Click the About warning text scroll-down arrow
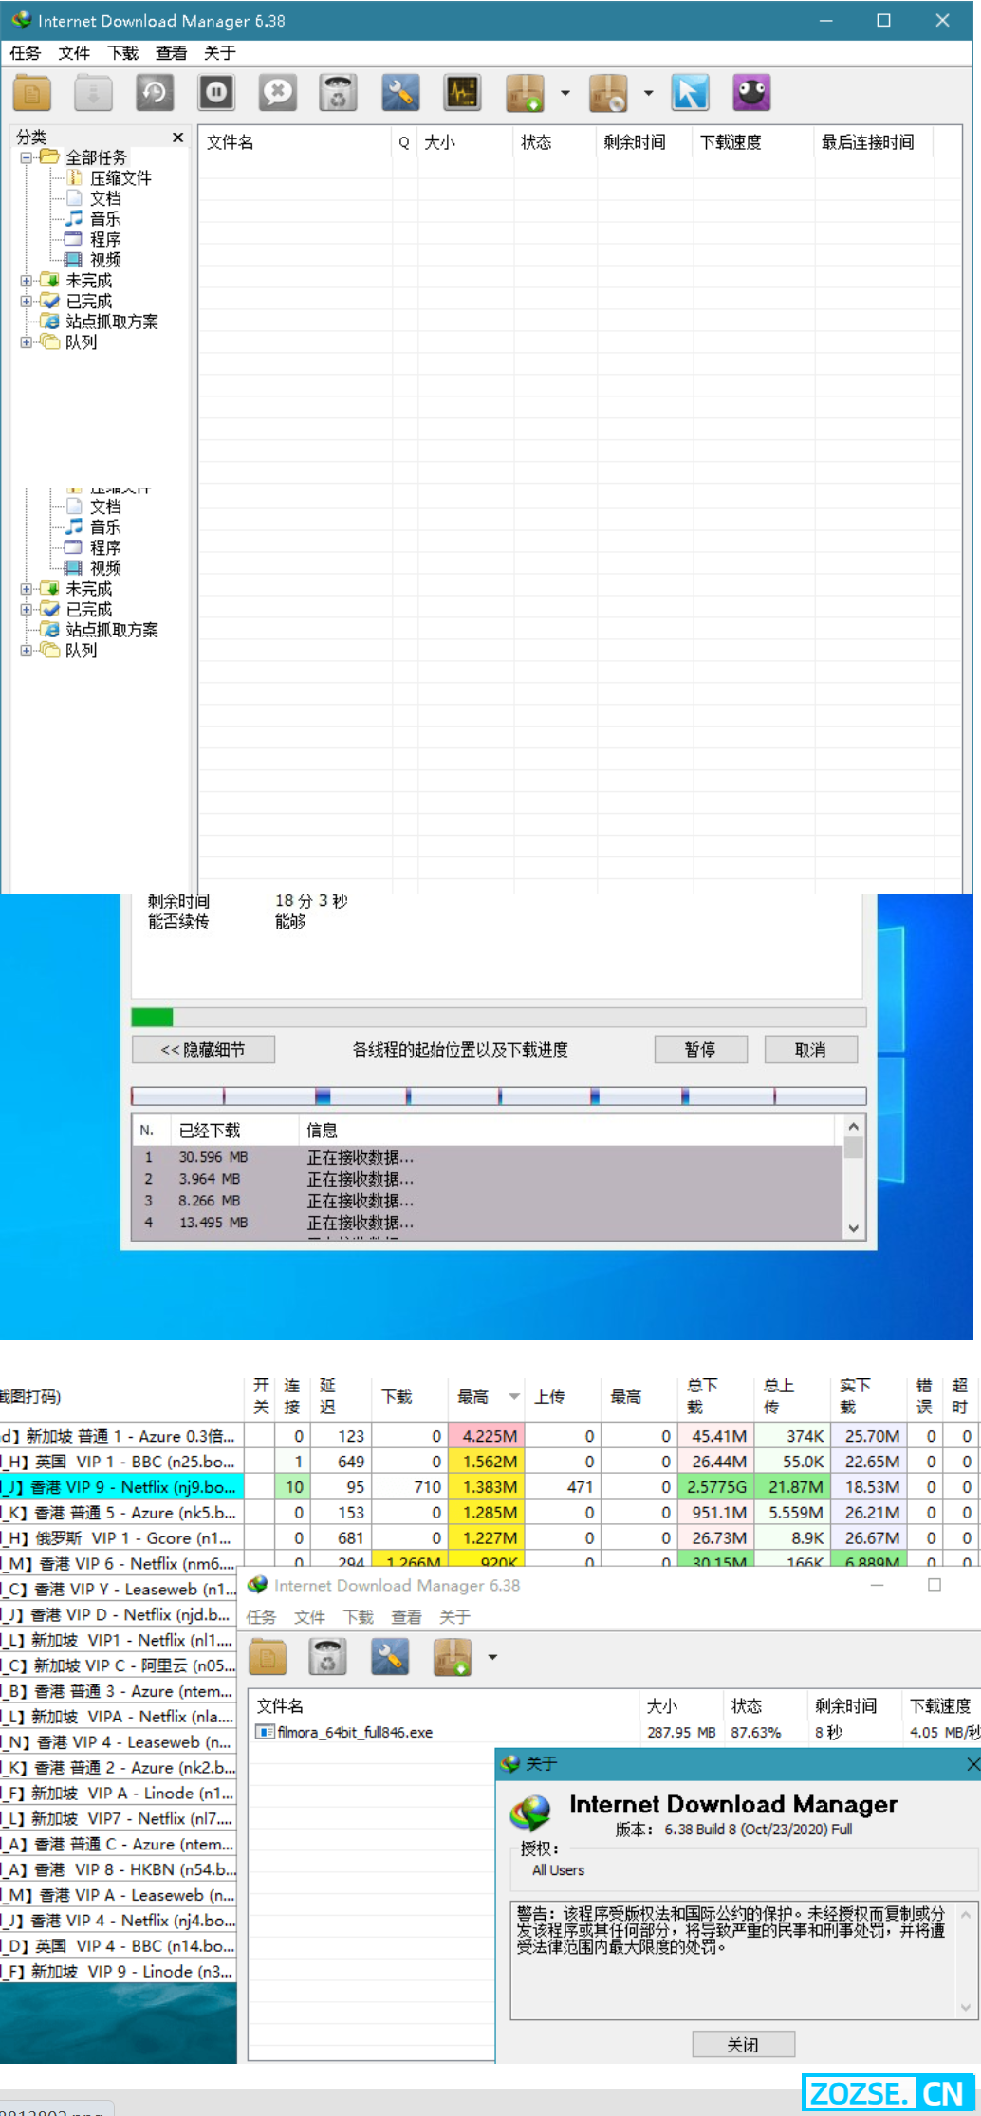This screenshot has width=981, height=2116. tap(966, 2007)
